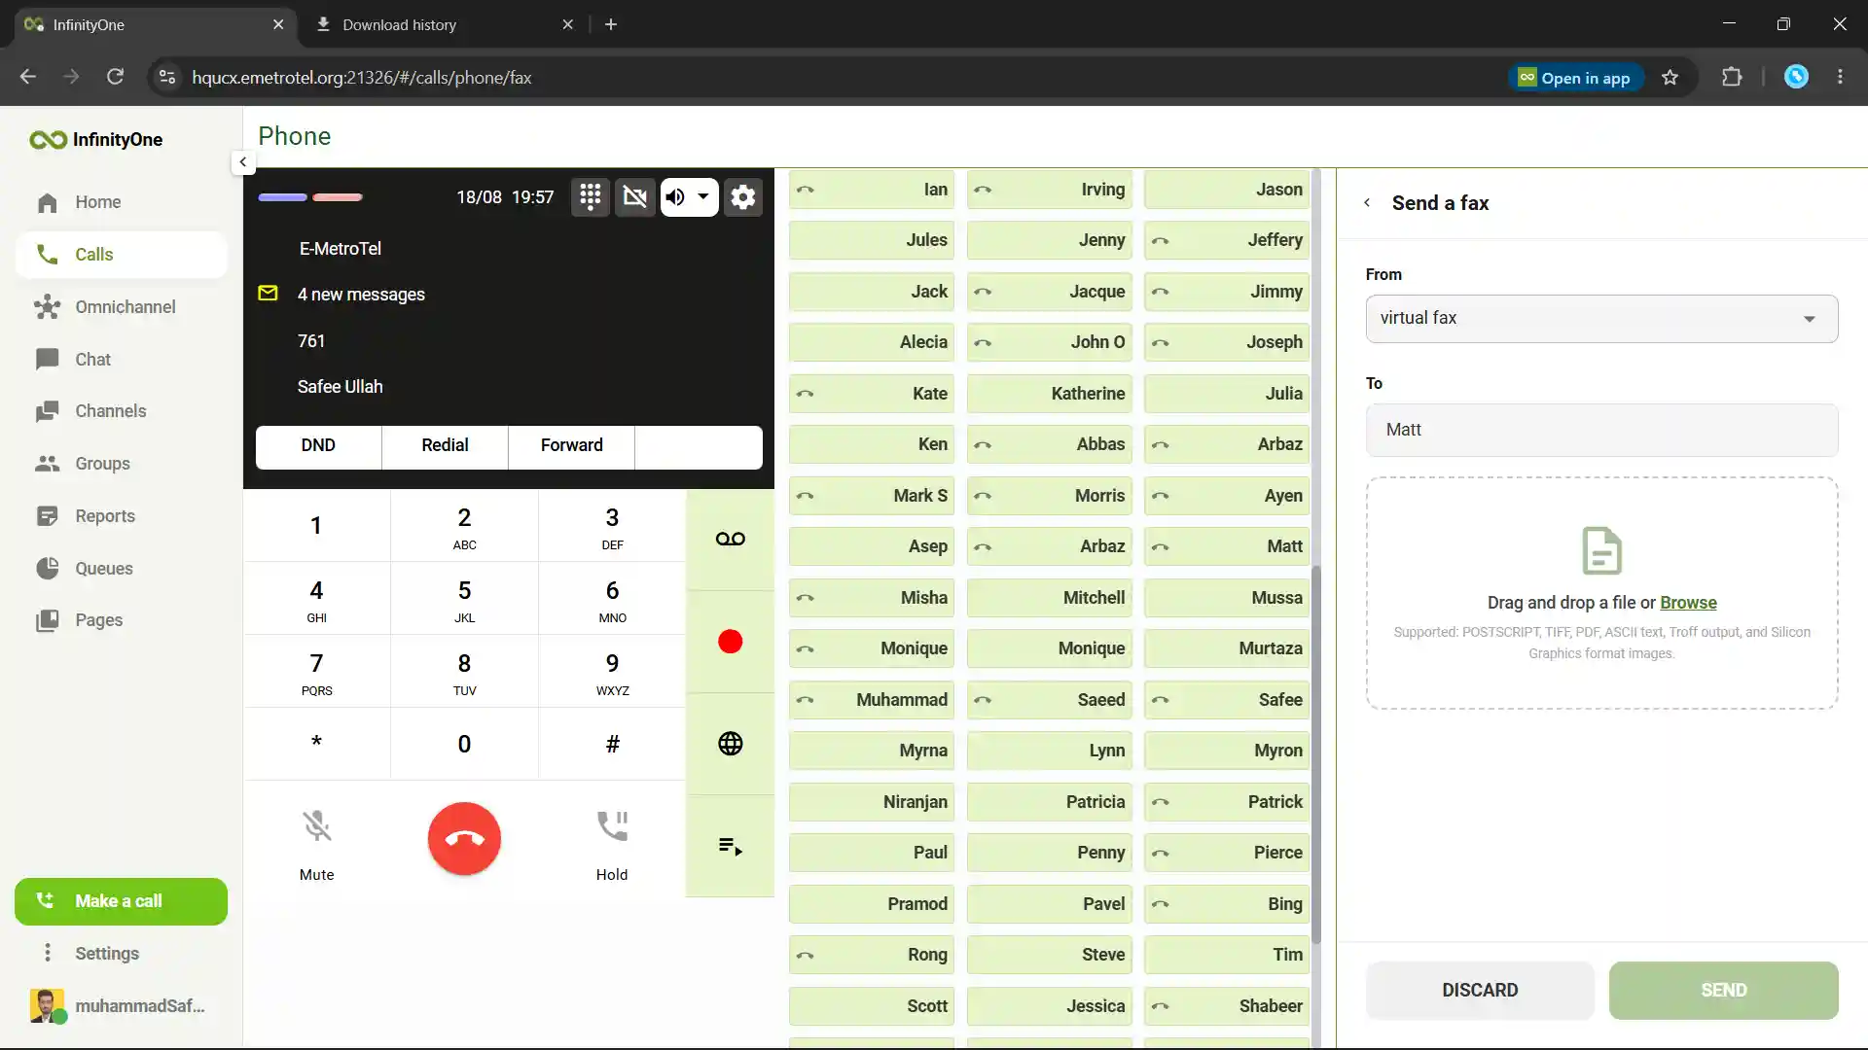Open a new browser tab

[611, 24]
